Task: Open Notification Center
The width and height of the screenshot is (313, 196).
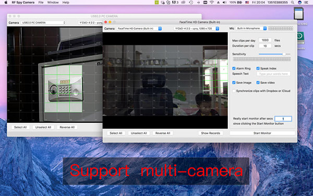Action: (x=306, y=3)
